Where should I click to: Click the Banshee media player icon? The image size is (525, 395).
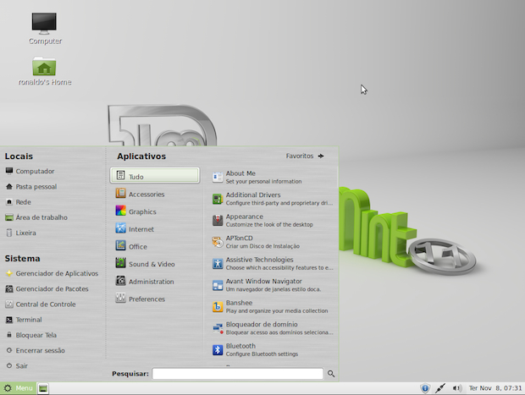coord(218,307)
